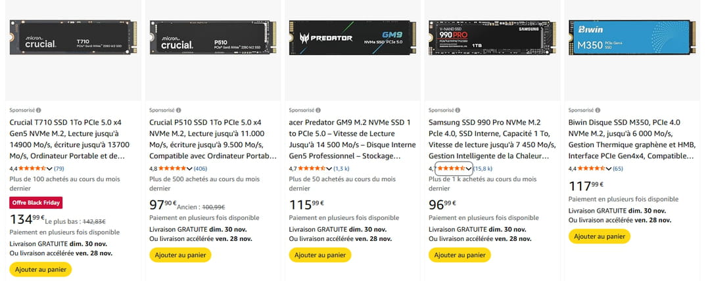Open the 406 reviews of Crucial P510

pos(201,169)
